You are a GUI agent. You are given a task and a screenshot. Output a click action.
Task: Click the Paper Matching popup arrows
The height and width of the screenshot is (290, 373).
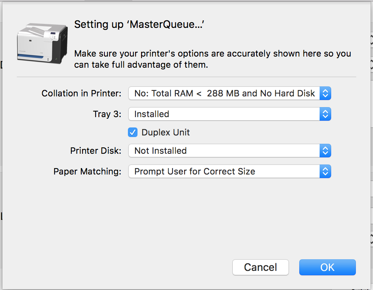coord(325,171)
